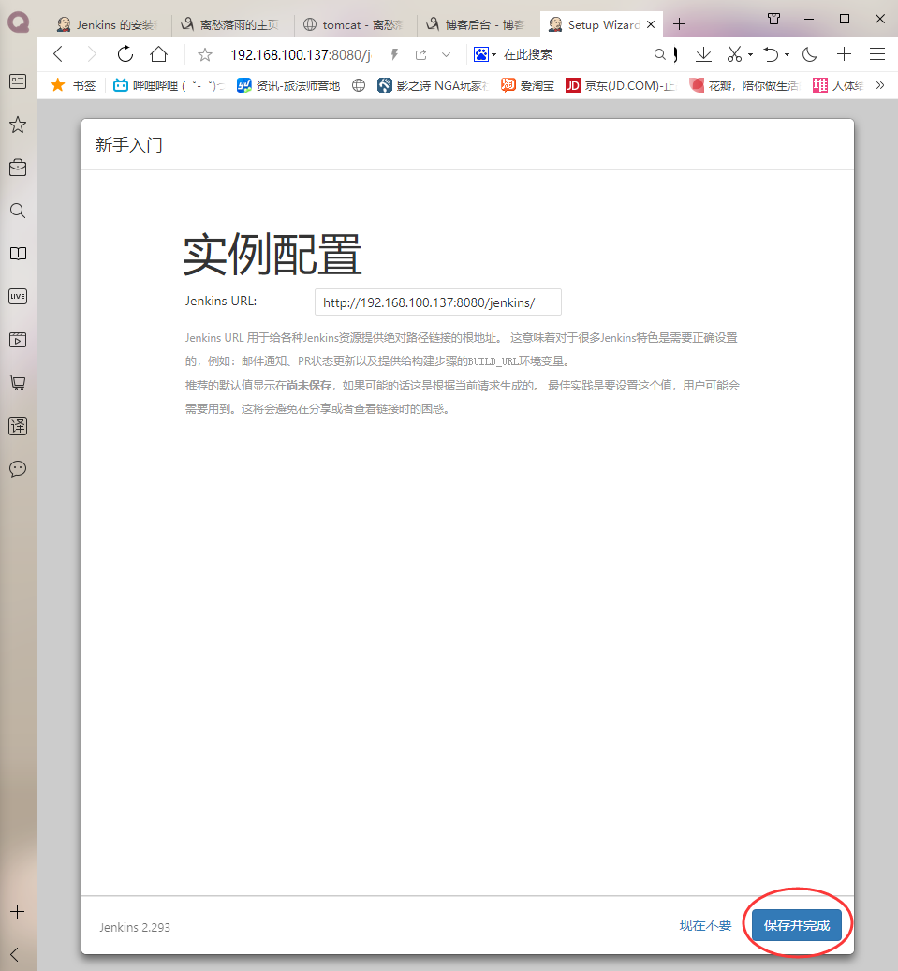Go forward with the forward arrow
This screenshot has height=971, width=898.
pyautogui.click(x=92, y=54)
